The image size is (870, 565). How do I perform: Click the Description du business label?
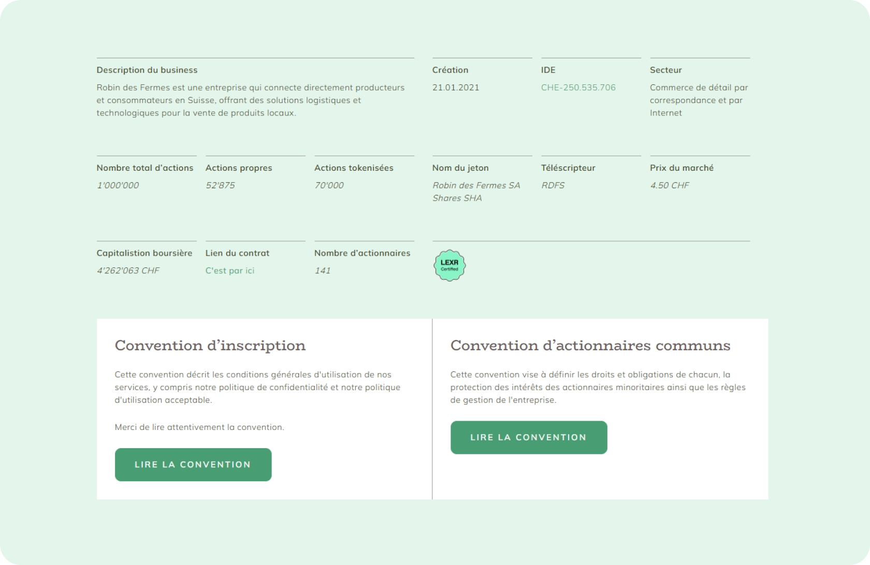click(147, 70)
